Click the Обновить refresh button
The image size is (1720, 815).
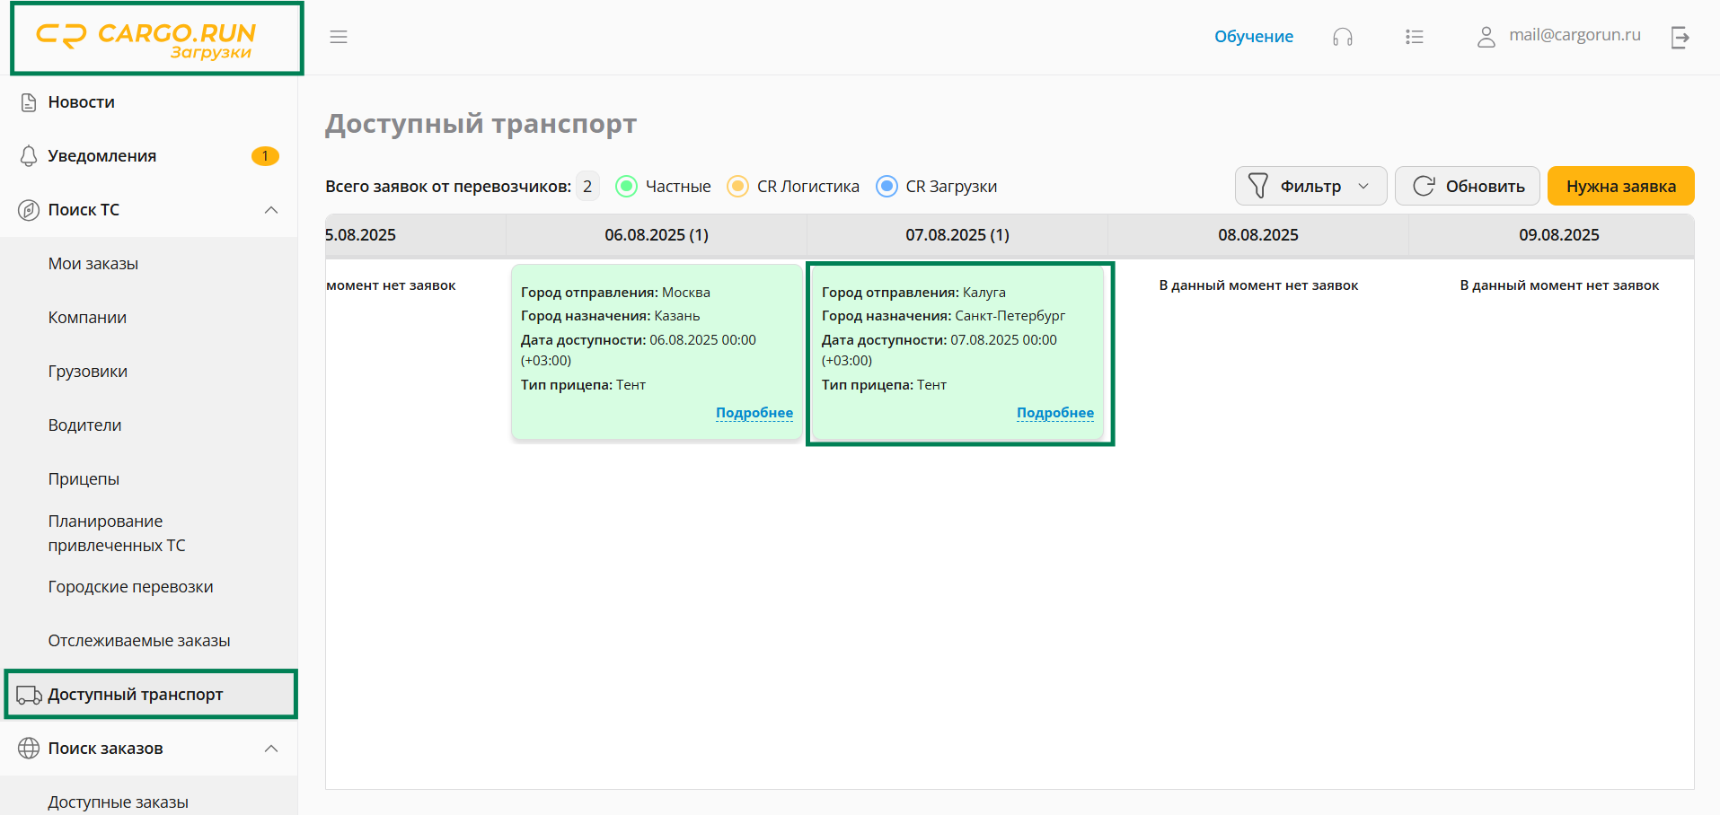(1468, 186)
